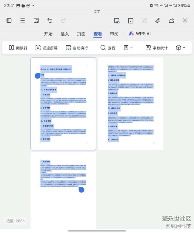This screenshot has height=233, width=194.
Task: Select the second page thumbnail
Action: [x=130, y=104]
